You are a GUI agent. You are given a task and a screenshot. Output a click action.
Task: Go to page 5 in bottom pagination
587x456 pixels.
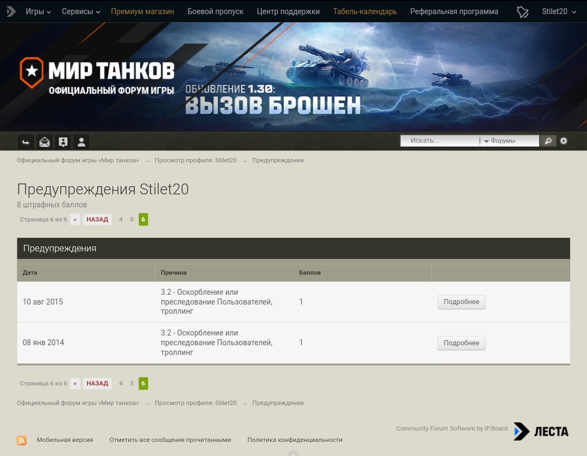pos(132,383)
